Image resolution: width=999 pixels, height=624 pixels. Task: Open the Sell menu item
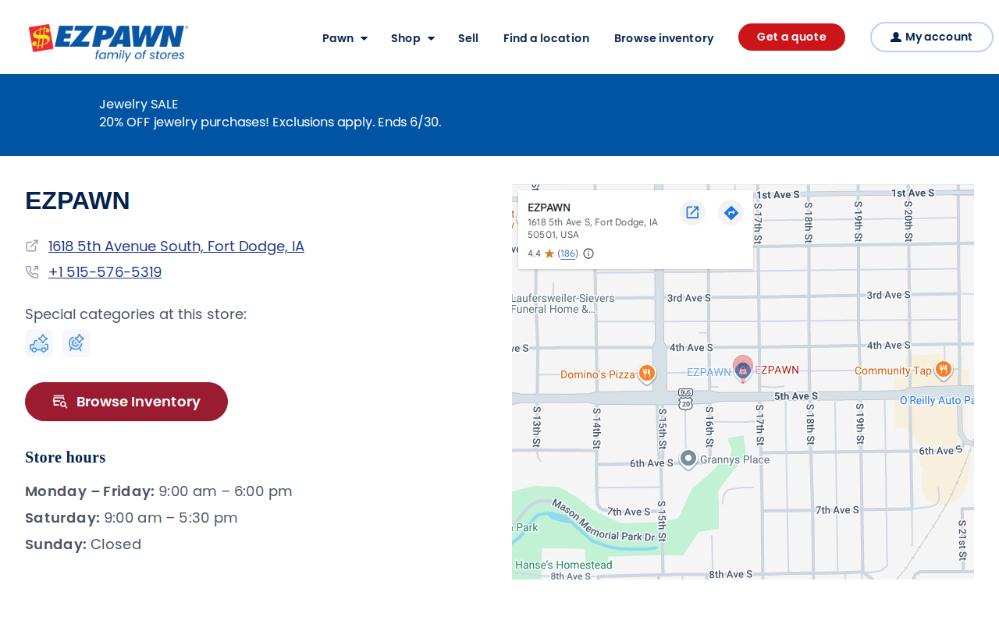[x=468, y=38]
